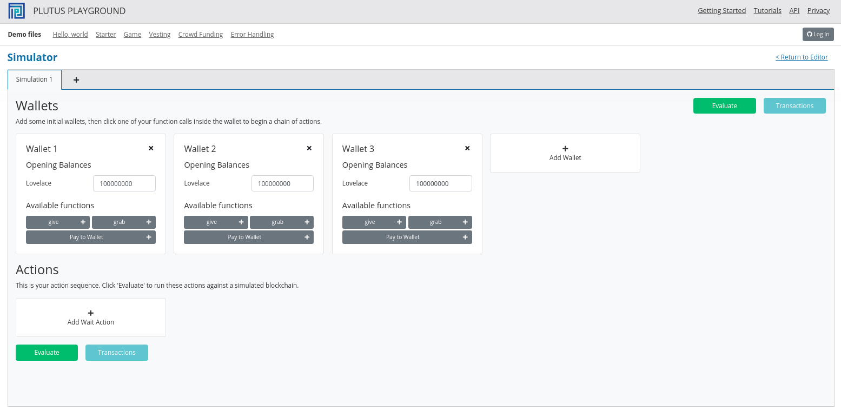Remove Wallet 1 with its X icon
Screen dimensions: 841x410
[151, 148]
